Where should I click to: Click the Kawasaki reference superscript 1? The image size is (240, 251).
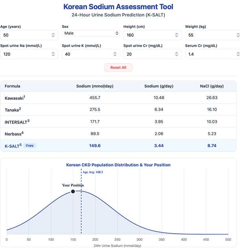(24, 96)
